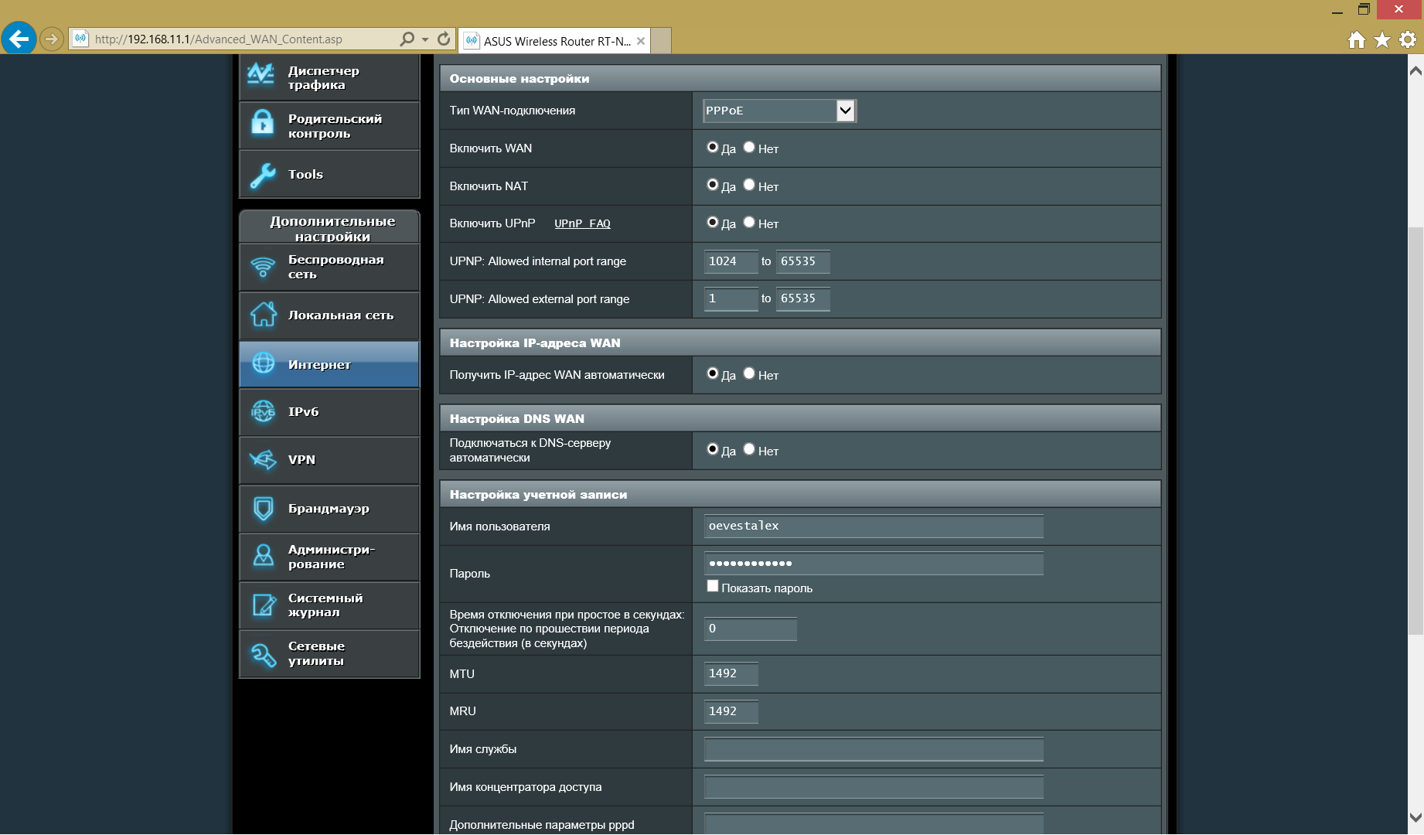Click the IPv6 globe icon

[x=263, y=411]
